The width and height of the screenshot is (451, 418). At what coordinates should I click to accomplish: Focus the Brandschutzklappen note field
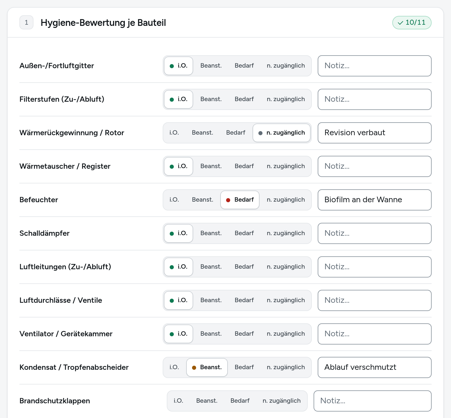373,401
